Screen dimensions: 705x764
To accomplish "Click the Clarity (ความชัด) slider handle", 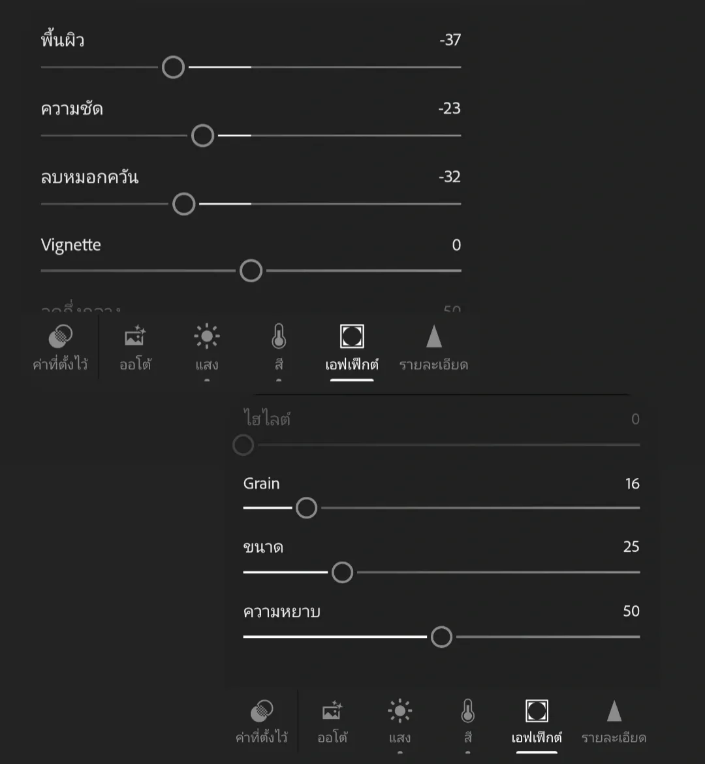I will pos(202,136).
